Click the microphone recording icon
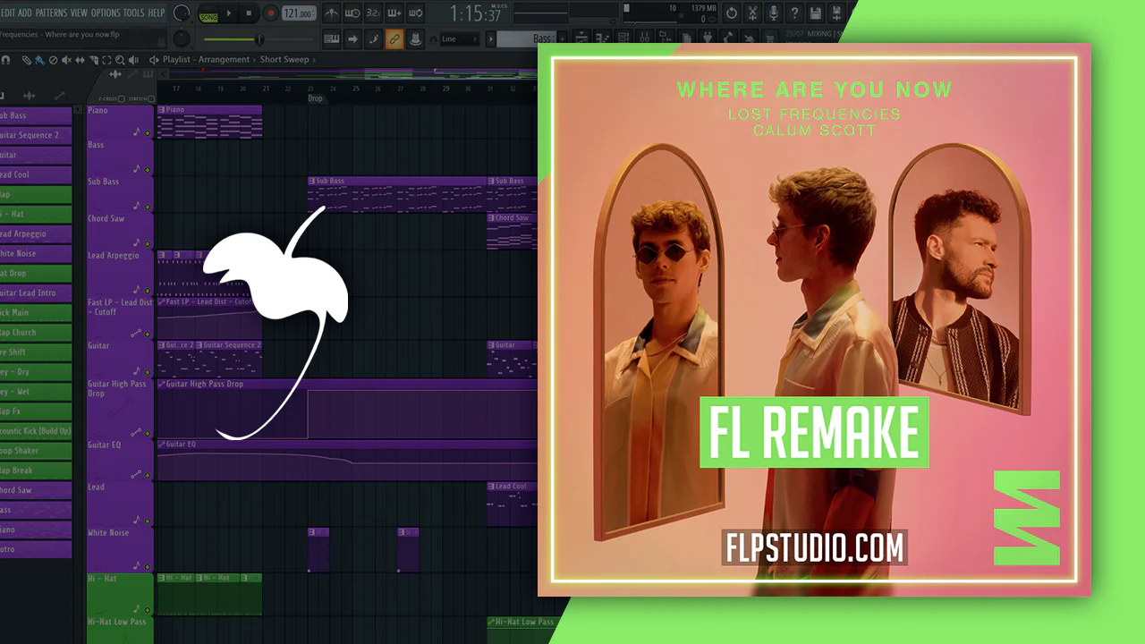1145x644 pixels. pos(774,13)
